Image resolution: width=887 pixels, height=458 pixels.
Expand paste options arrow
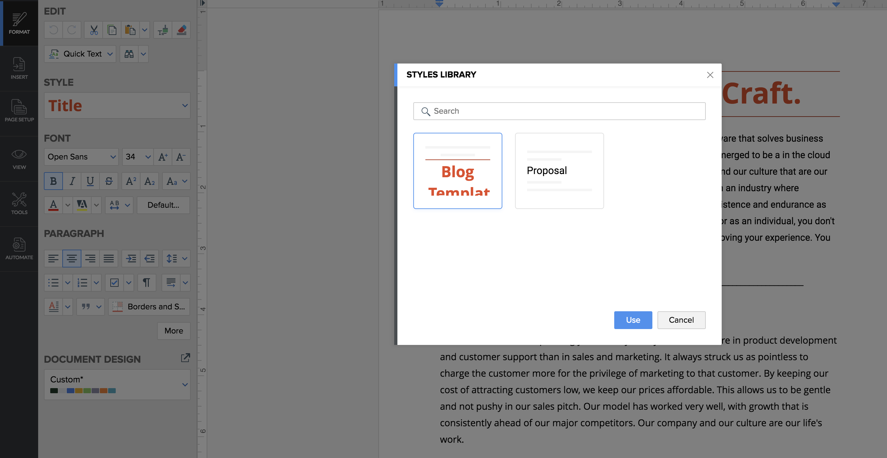(x=145, y=30)
